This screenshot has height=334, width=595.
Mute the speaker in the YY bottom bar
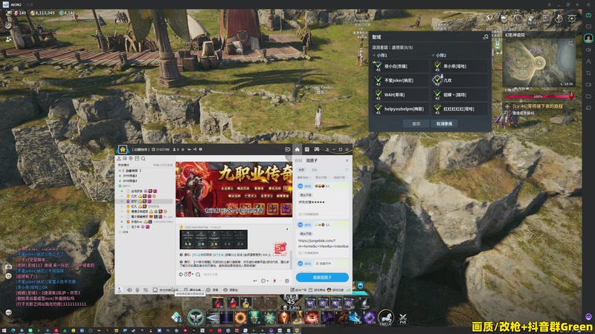129,289
